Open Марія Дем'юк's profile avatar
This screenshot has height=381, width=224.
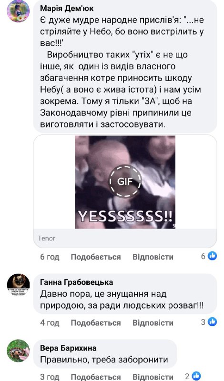coord(18,11)
